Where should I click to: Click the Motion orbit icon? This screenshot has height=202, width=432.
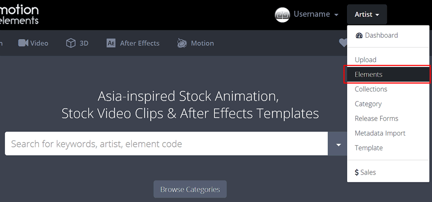point(182,43)
